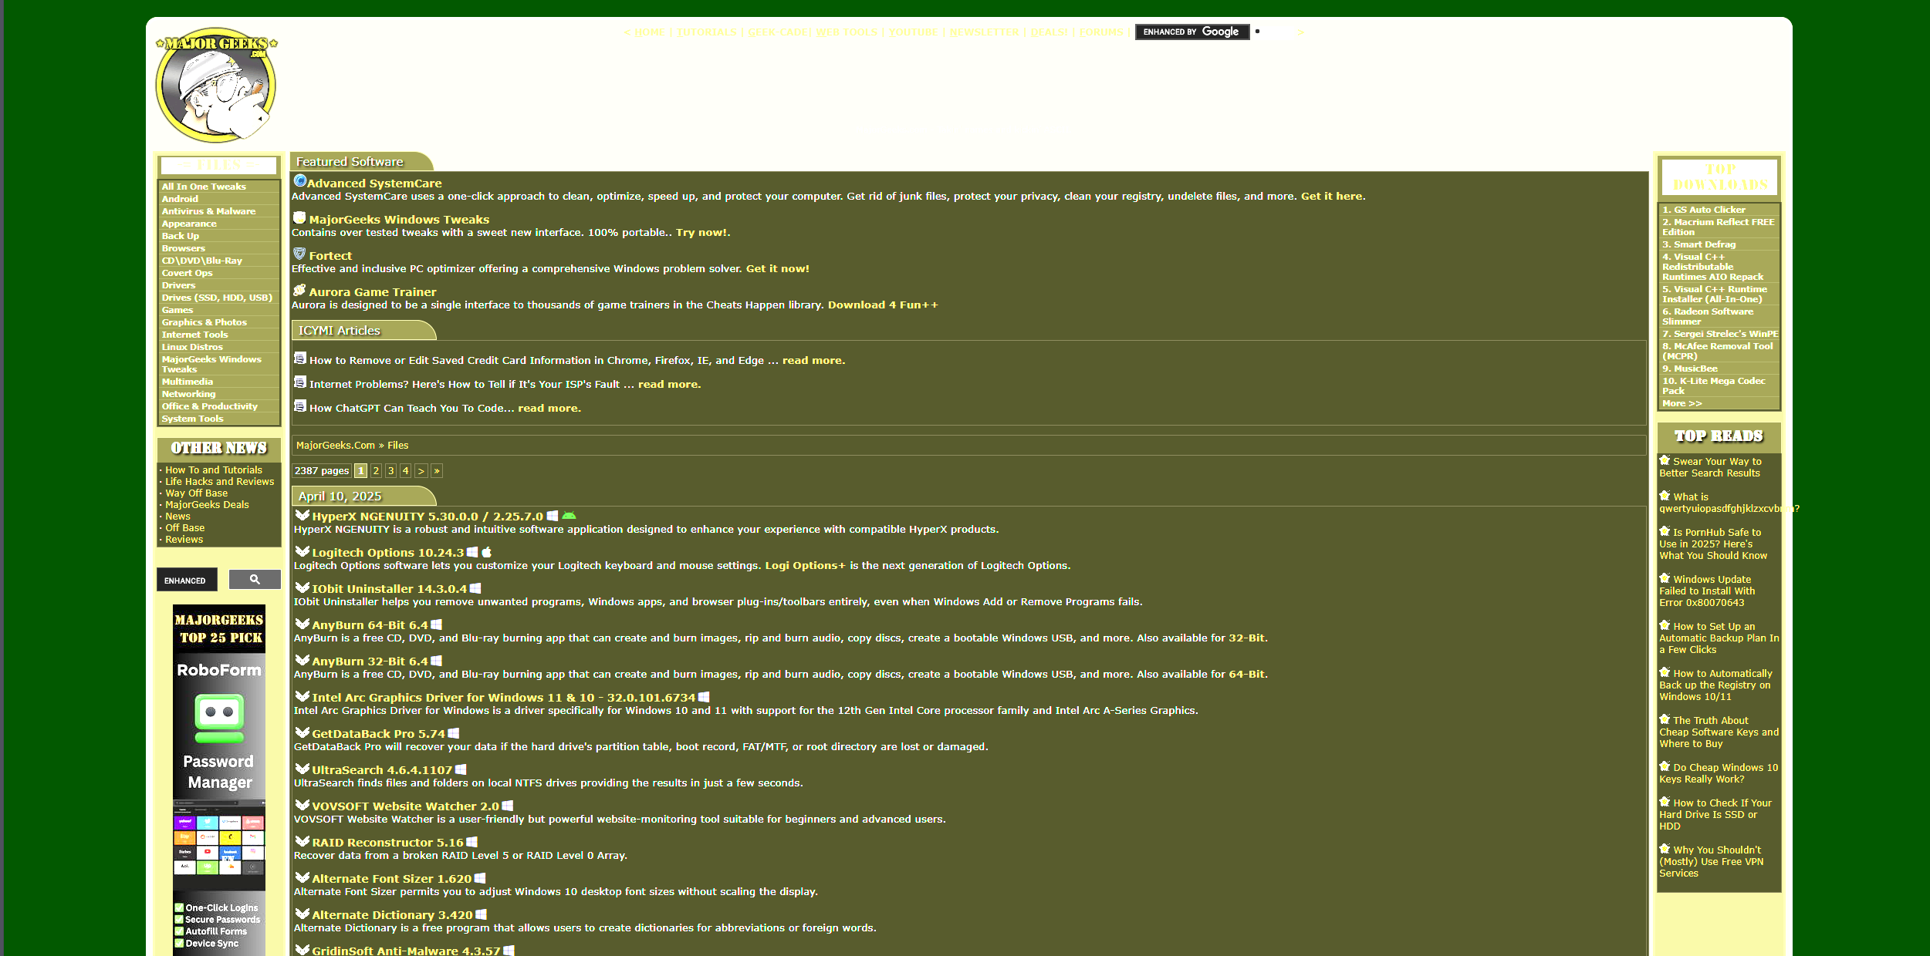Image resolution: width=1930 pixels, height=956 pixels.
Task: Click the download arrow icon beside Intel Arc Graphics Driver
Action: (x=302, y=696)
